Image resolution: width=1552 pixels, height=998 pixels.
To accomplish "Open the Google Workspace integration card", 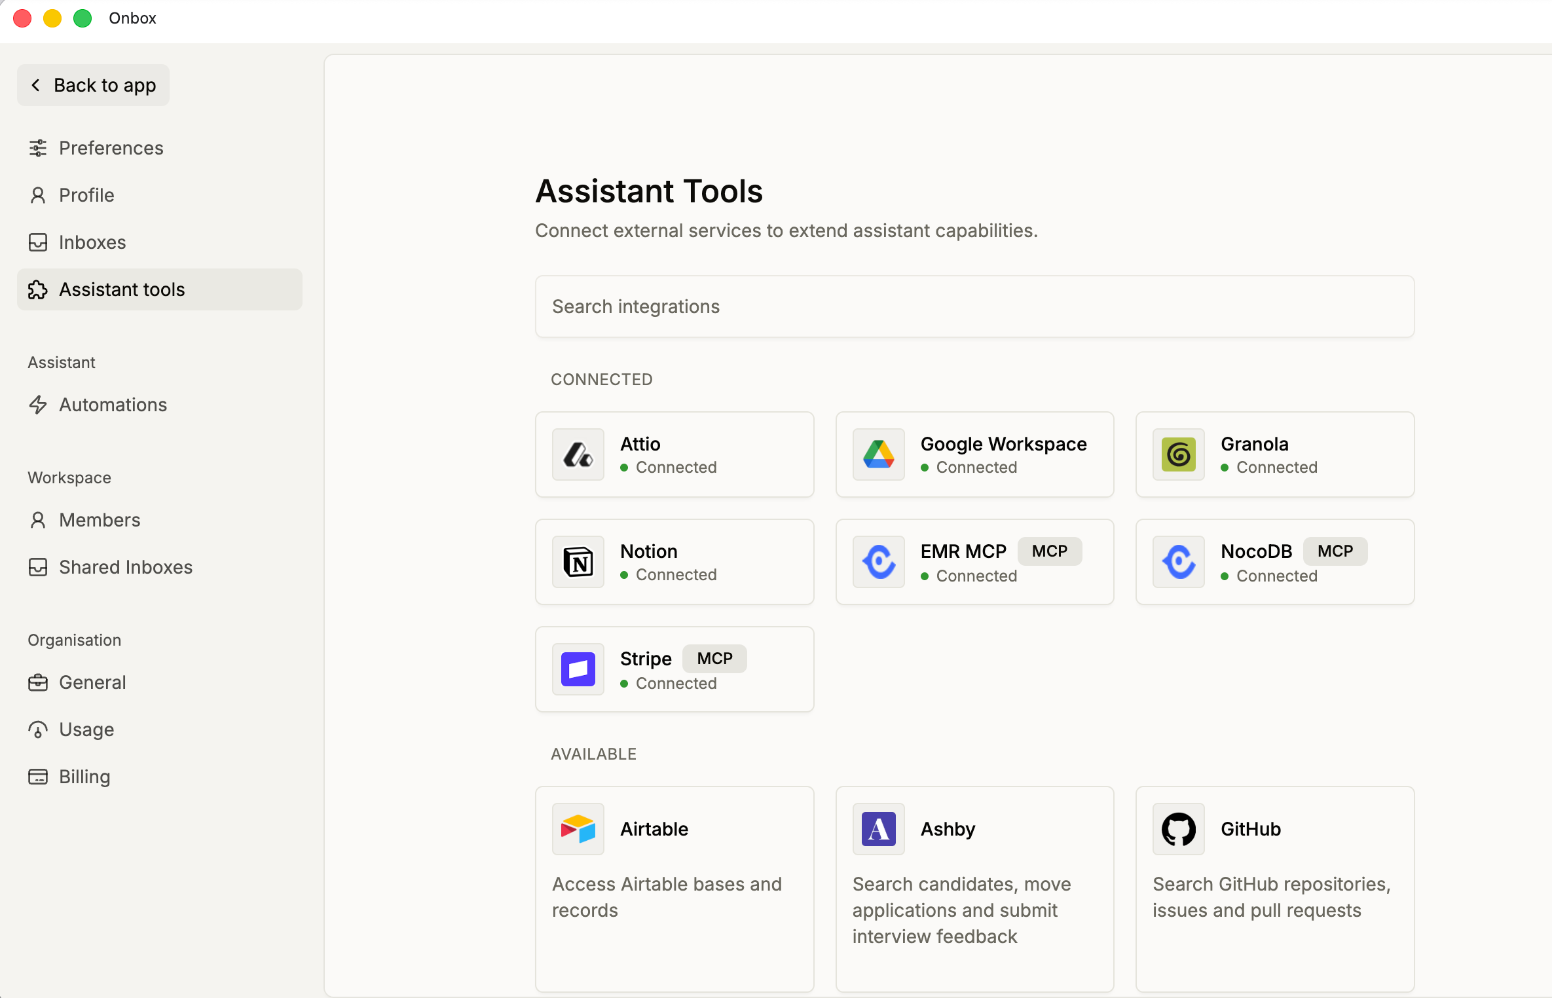I will pyautogui.click(x=975, y=454).
